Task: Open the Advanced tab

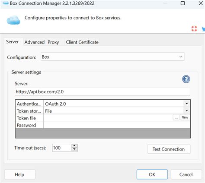Action: (35, 42)
